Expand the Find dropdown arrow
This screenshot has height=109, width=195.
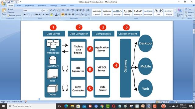tap(192, 9)
